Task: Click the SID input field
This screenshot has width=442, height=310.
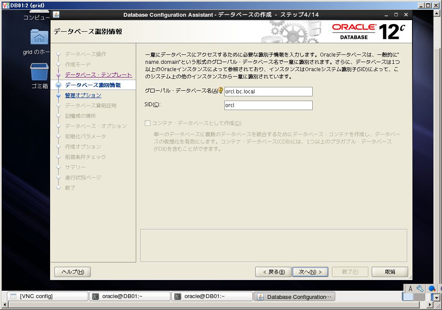Action: pyautogui.click(x=269, y=105)
